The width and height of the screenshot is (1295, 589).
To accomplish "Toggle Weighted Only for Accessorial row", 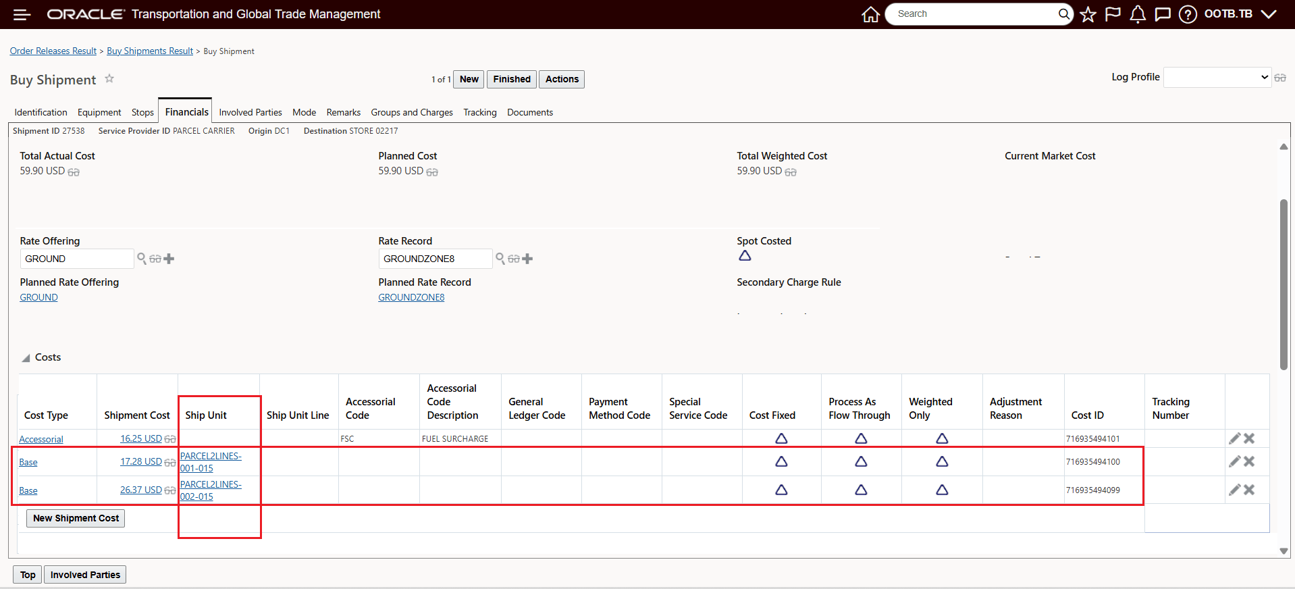I will [942, 438].
